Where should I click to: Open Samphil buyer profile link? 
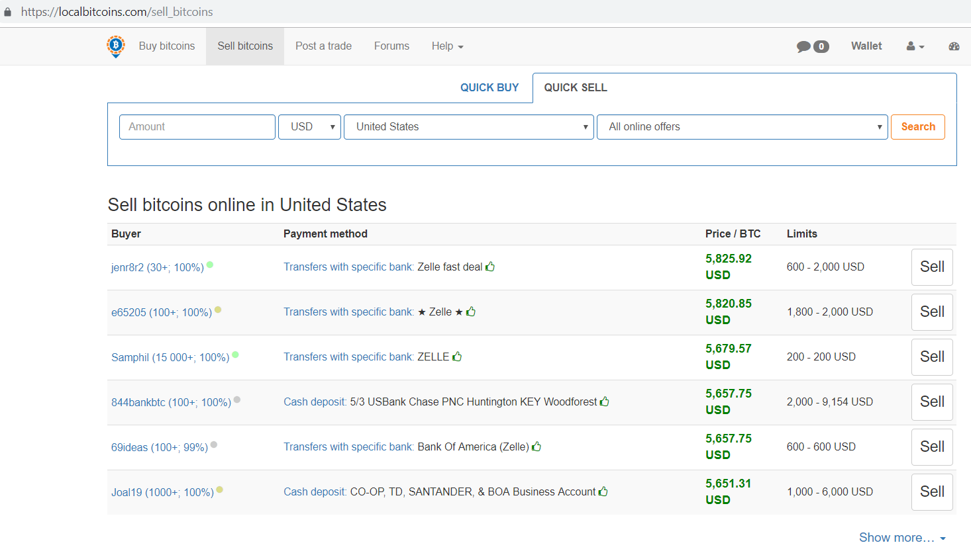point(170,357)
